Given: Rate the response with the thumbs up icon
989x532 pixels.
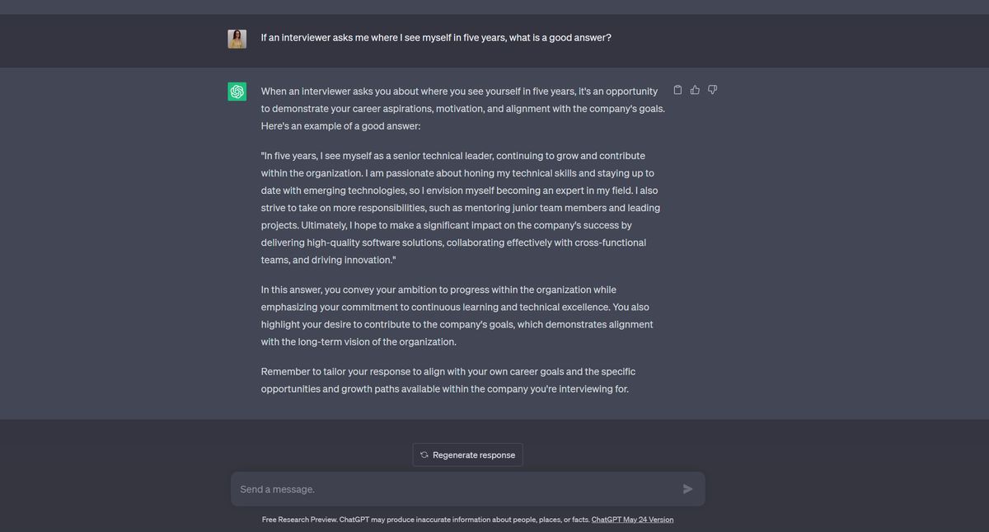Looking at the screenshot, I should click(695, 89).
